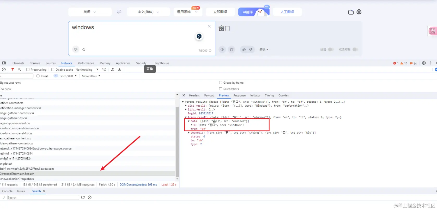
Task: Toggle DevTools dock/inspect device icon
Action: pyautogui.click(x=4, y=63)
